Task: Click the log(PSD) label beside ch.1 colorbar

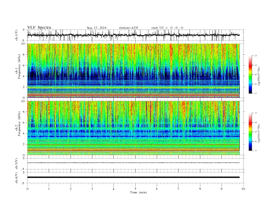Action: (x=259, y=76)
